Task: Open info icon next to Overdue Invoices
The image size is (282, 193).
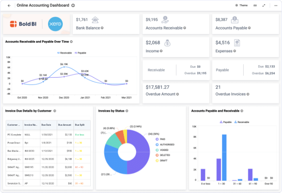Action: (248, 94)
